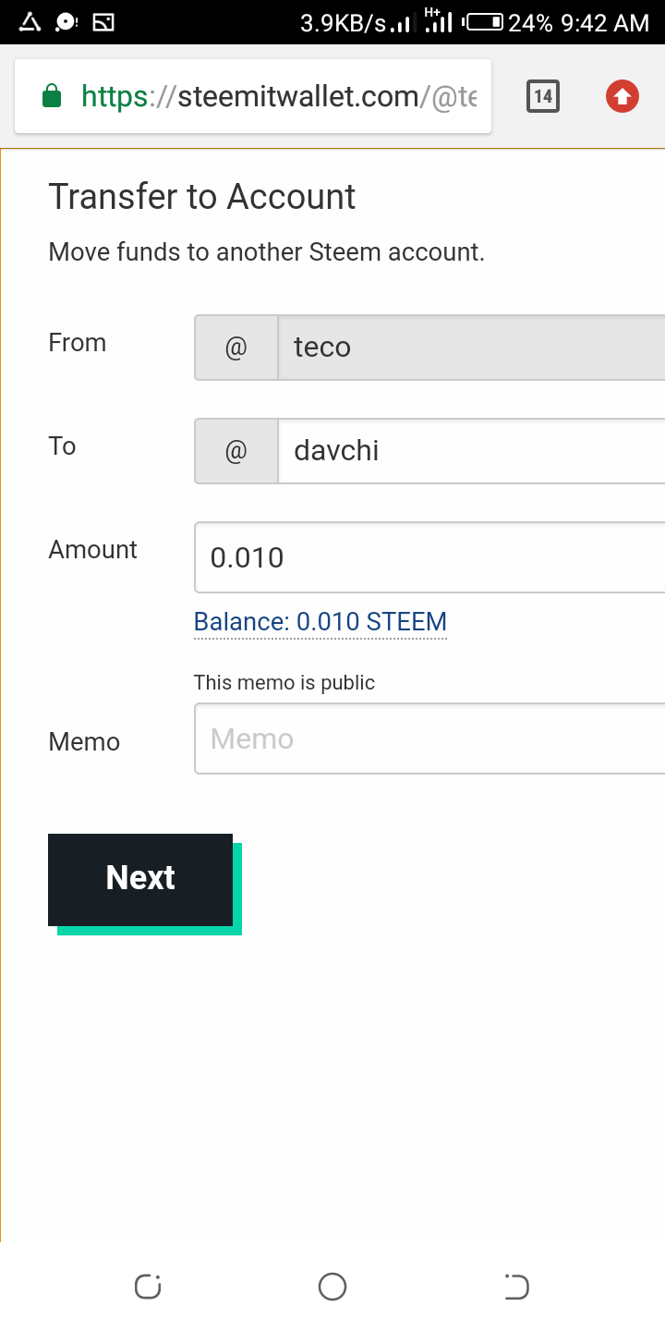Tap the red browser update arrow icon
The height and width of the screenshot is (1331, 665).
tap(623, 96)
